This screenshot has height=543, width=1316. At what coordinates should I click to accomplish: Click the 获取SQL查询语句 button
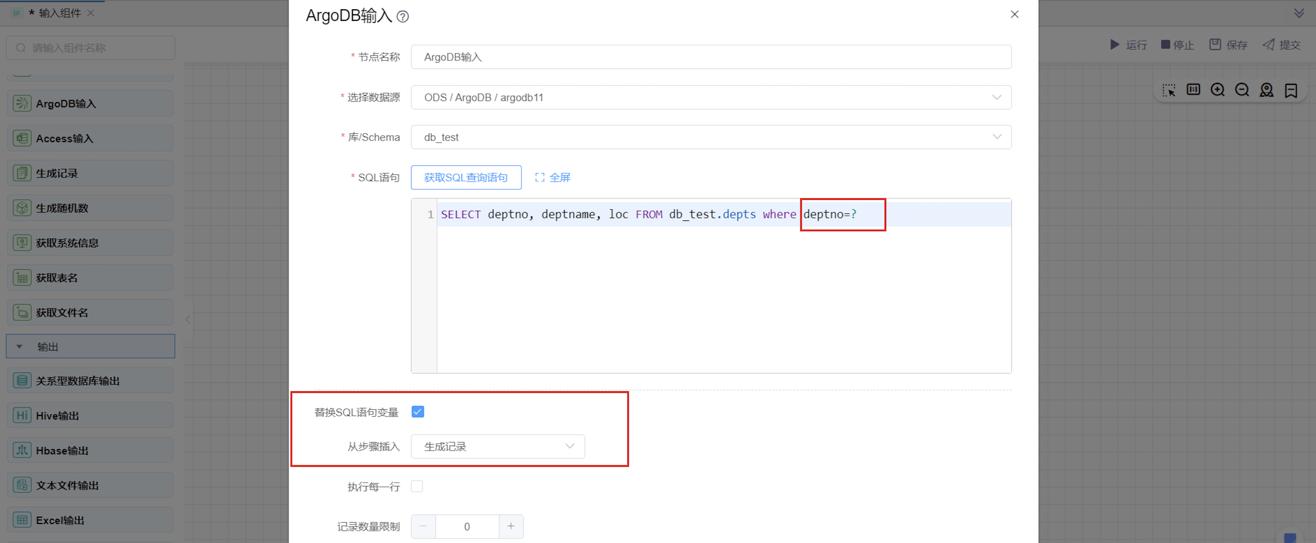[x=465, y=177]
